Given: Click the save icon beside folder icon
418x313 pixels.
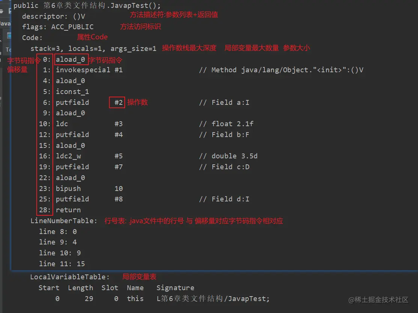Looking at the screenshot, I should [x=10, y=11].
